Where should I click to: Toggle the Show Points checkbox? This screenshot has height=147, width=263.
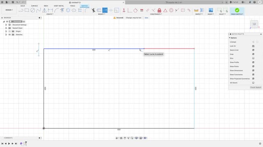pyautogui.click(x=253, y=66)
